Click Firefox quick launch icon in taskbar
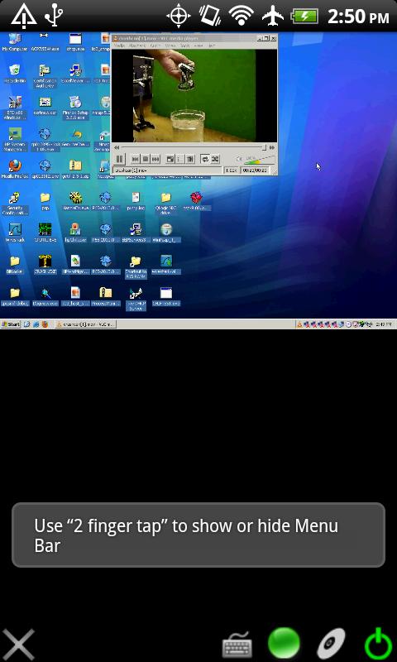Image resolution: width=397 pixels, height=662 pixels. [x=45, y=324]
